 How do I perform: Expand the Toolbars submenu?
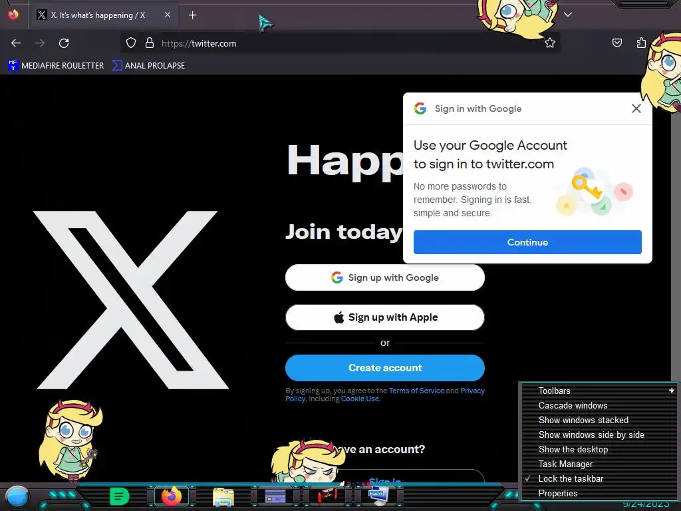pyautogui.click(x=599, y=391)
